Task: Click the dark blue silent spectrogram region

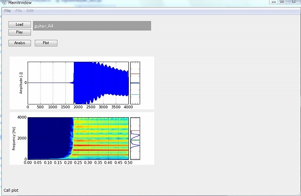Action: [47, 138]
